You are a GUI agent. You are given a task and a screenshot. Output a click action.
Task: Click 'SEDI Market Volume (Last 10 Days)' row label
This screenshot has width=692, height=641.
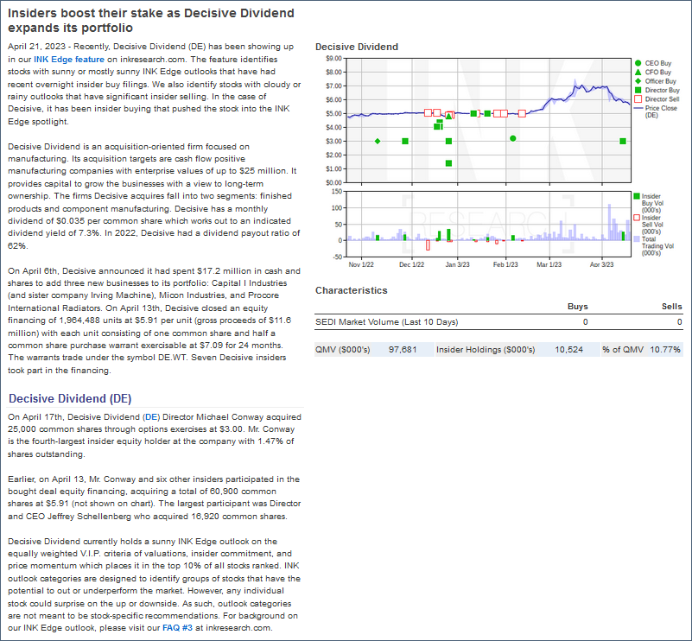coord(386,322)
